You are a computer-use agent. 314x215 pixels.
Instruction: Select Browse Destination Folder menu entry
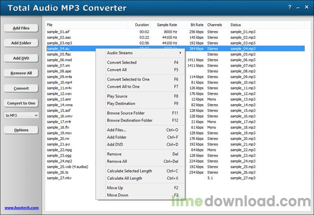(144, 120)
